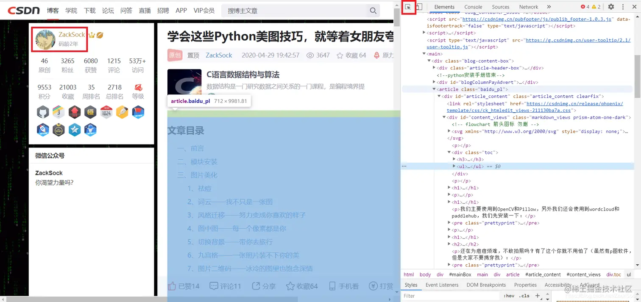This screenshot has width=641, height=302.
Task: Collapse the article_content div node
Action: pyautogui.click(x=439, y=96)
